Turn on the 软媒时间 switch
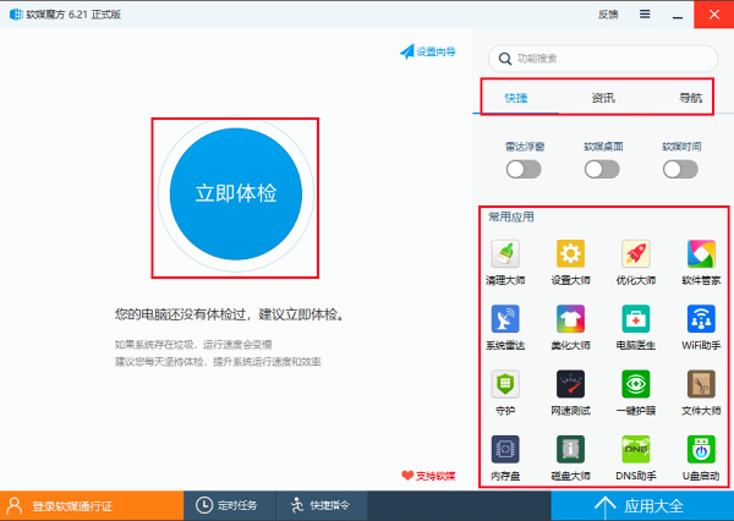The width and height of the screenshot is (734, 521). 681,169
